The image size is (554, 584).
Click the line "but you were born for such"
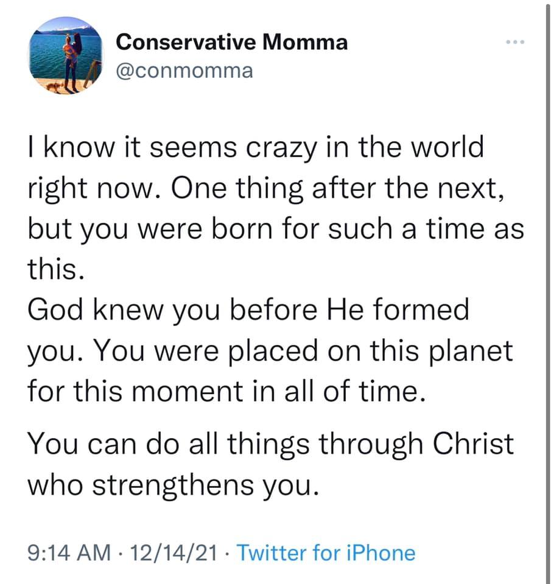275,229
